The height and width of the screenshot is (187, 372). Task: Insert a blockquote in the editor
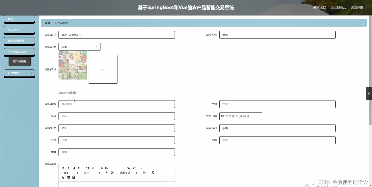pos(88,168)
